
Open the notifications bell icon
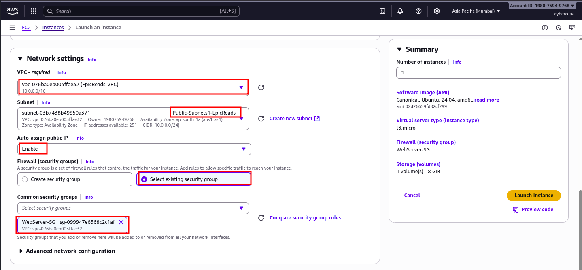[x=400, y=11]
